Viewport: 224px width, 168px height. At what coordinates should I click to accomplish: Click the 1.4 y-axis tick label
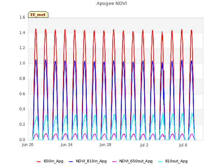tap(22, 33)
